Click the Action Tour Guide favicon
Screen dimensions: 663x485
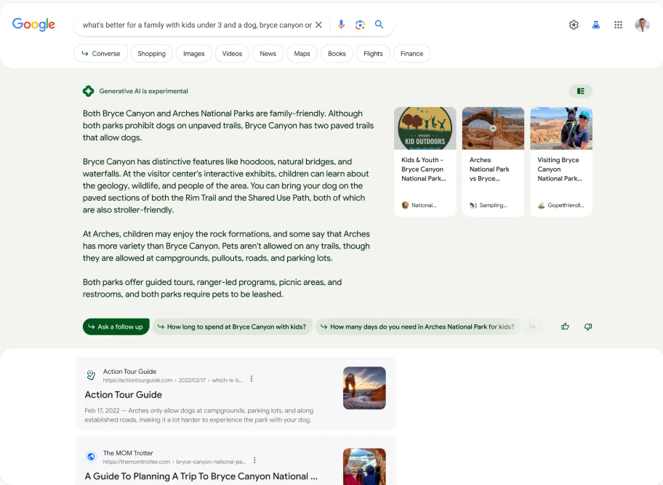coord(91,374)
